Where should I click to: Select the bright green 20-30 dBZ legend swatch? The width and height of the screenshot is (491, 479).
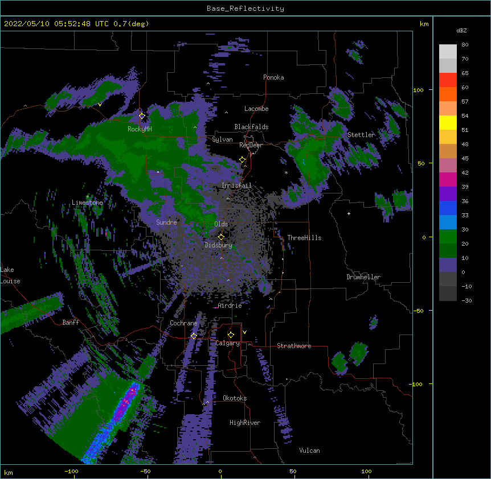(x=448, y=237)
